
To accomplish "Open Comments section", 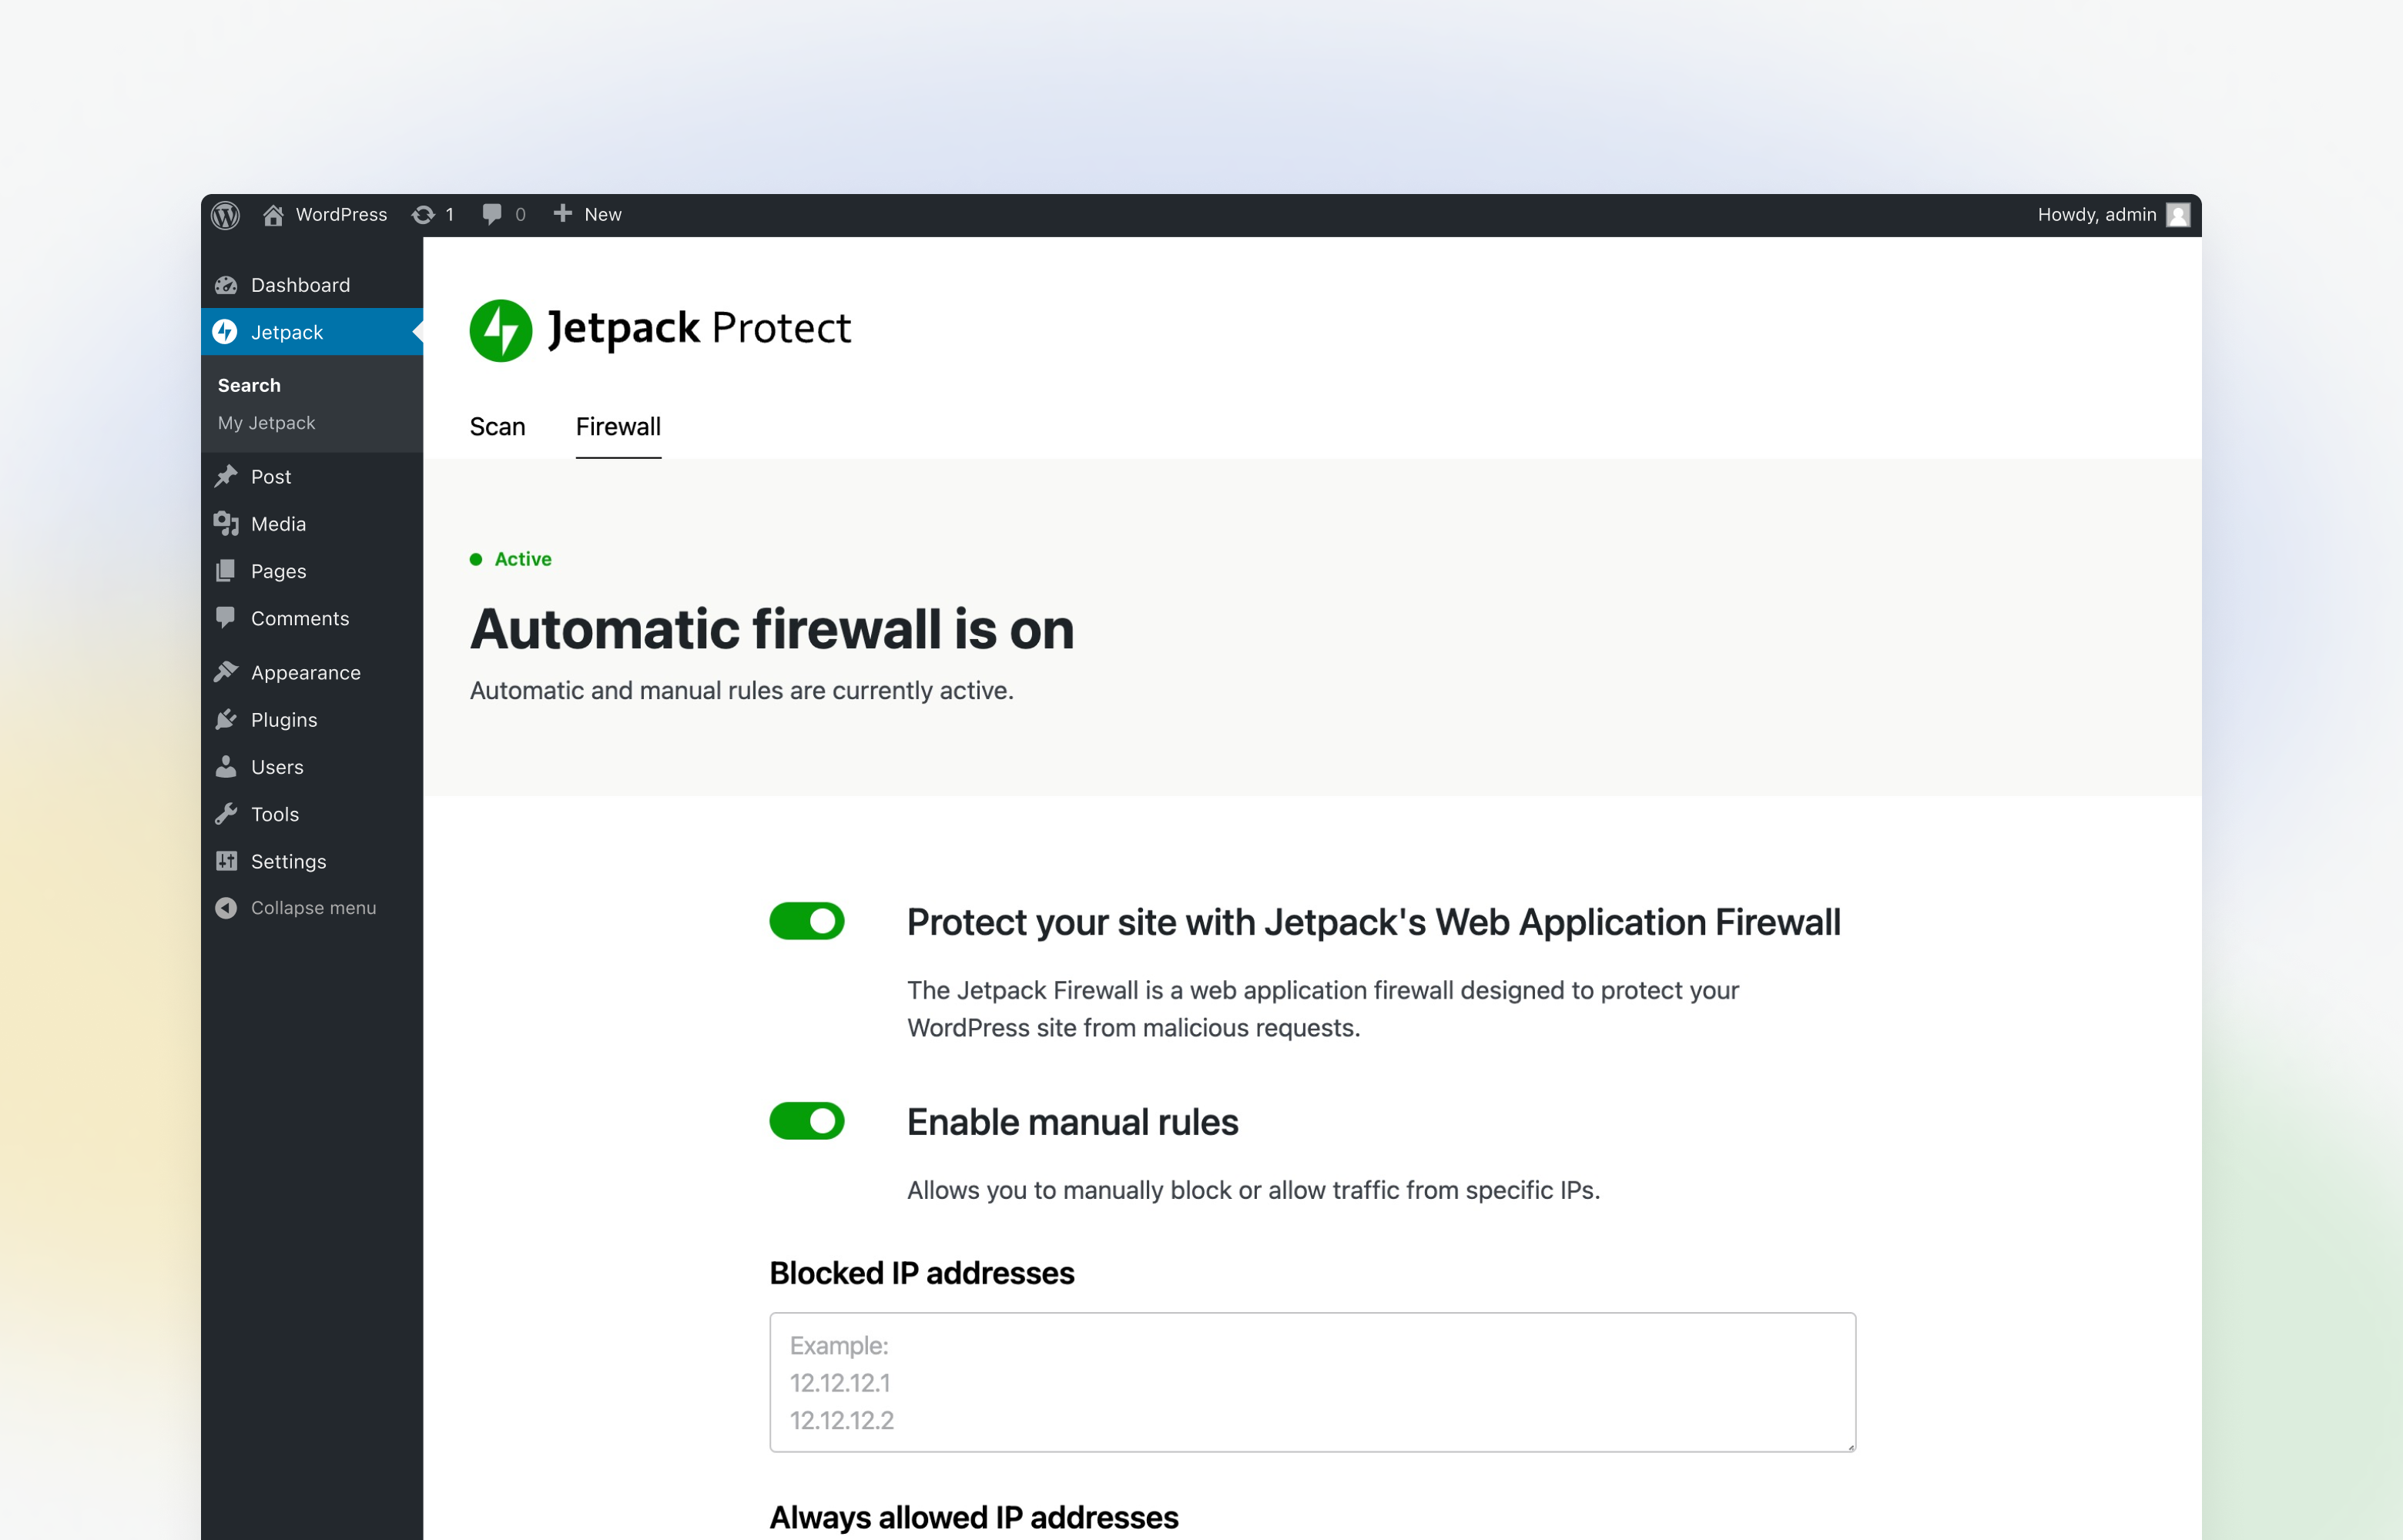I will click(x=300, y=615).
